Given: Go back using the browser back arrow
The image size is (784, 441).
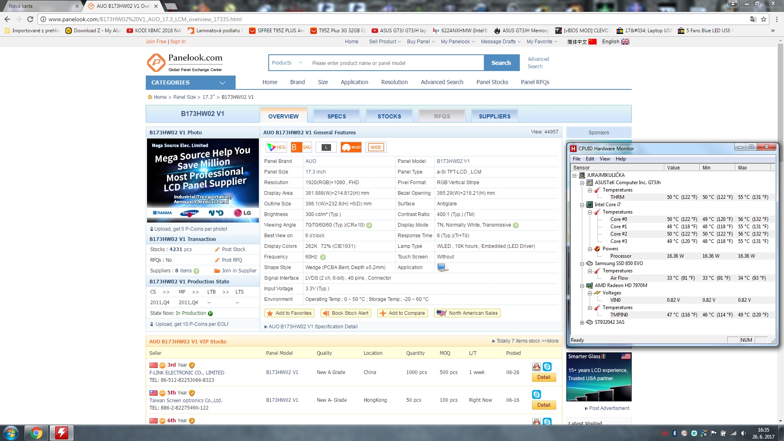Looking at the screenshot, I should (x=7, y=19).
